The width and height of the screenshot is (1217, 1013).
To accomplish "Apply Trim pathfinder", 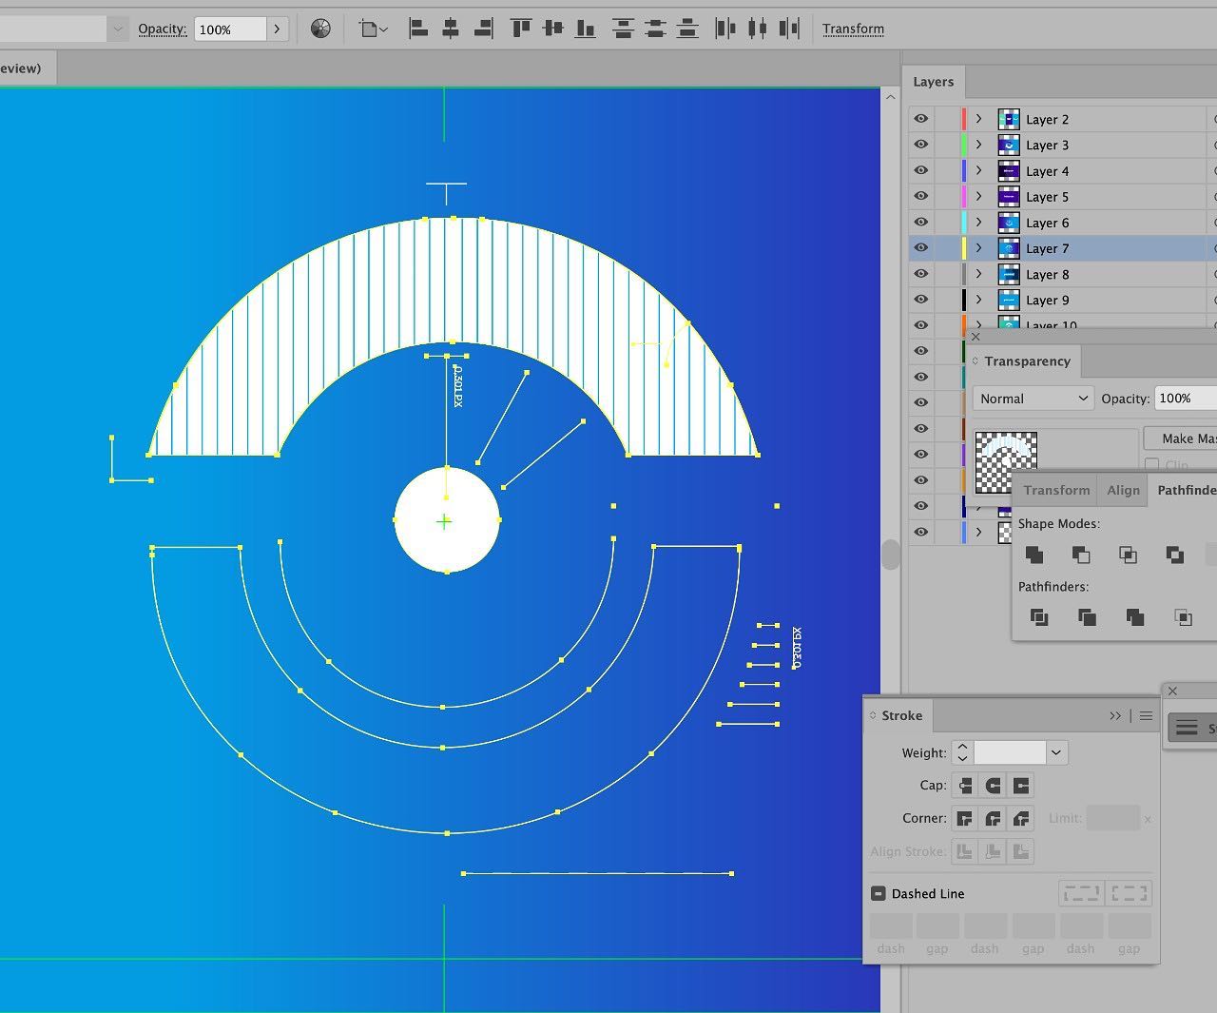I will (1087, 617).
